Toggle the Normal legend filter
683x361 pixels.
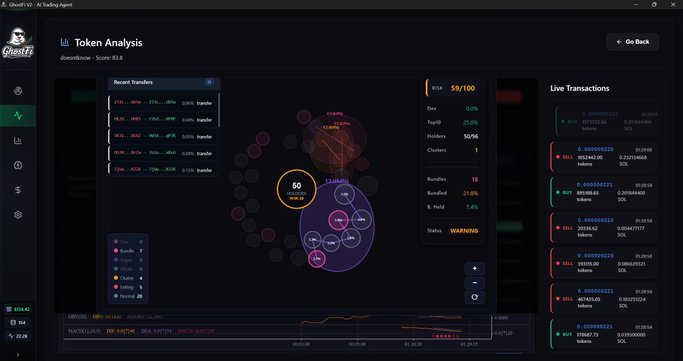point(128,296)
